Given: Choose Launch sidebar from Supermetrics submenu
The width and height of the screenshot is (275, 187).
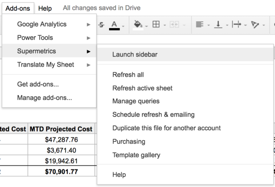Looking at the screenshot, I should click(x=135, y=54).
